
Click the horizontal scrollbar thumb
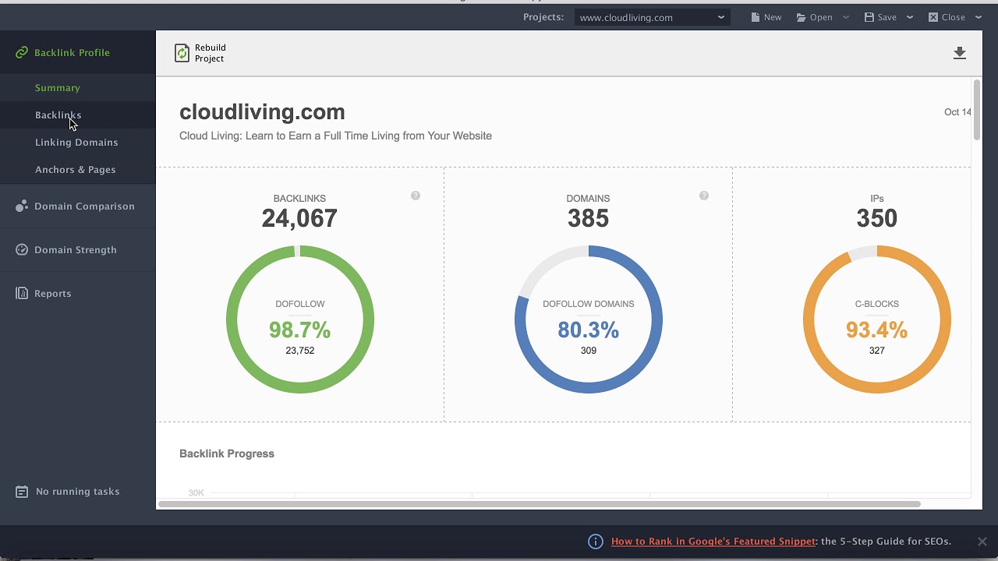coord(540,504)
